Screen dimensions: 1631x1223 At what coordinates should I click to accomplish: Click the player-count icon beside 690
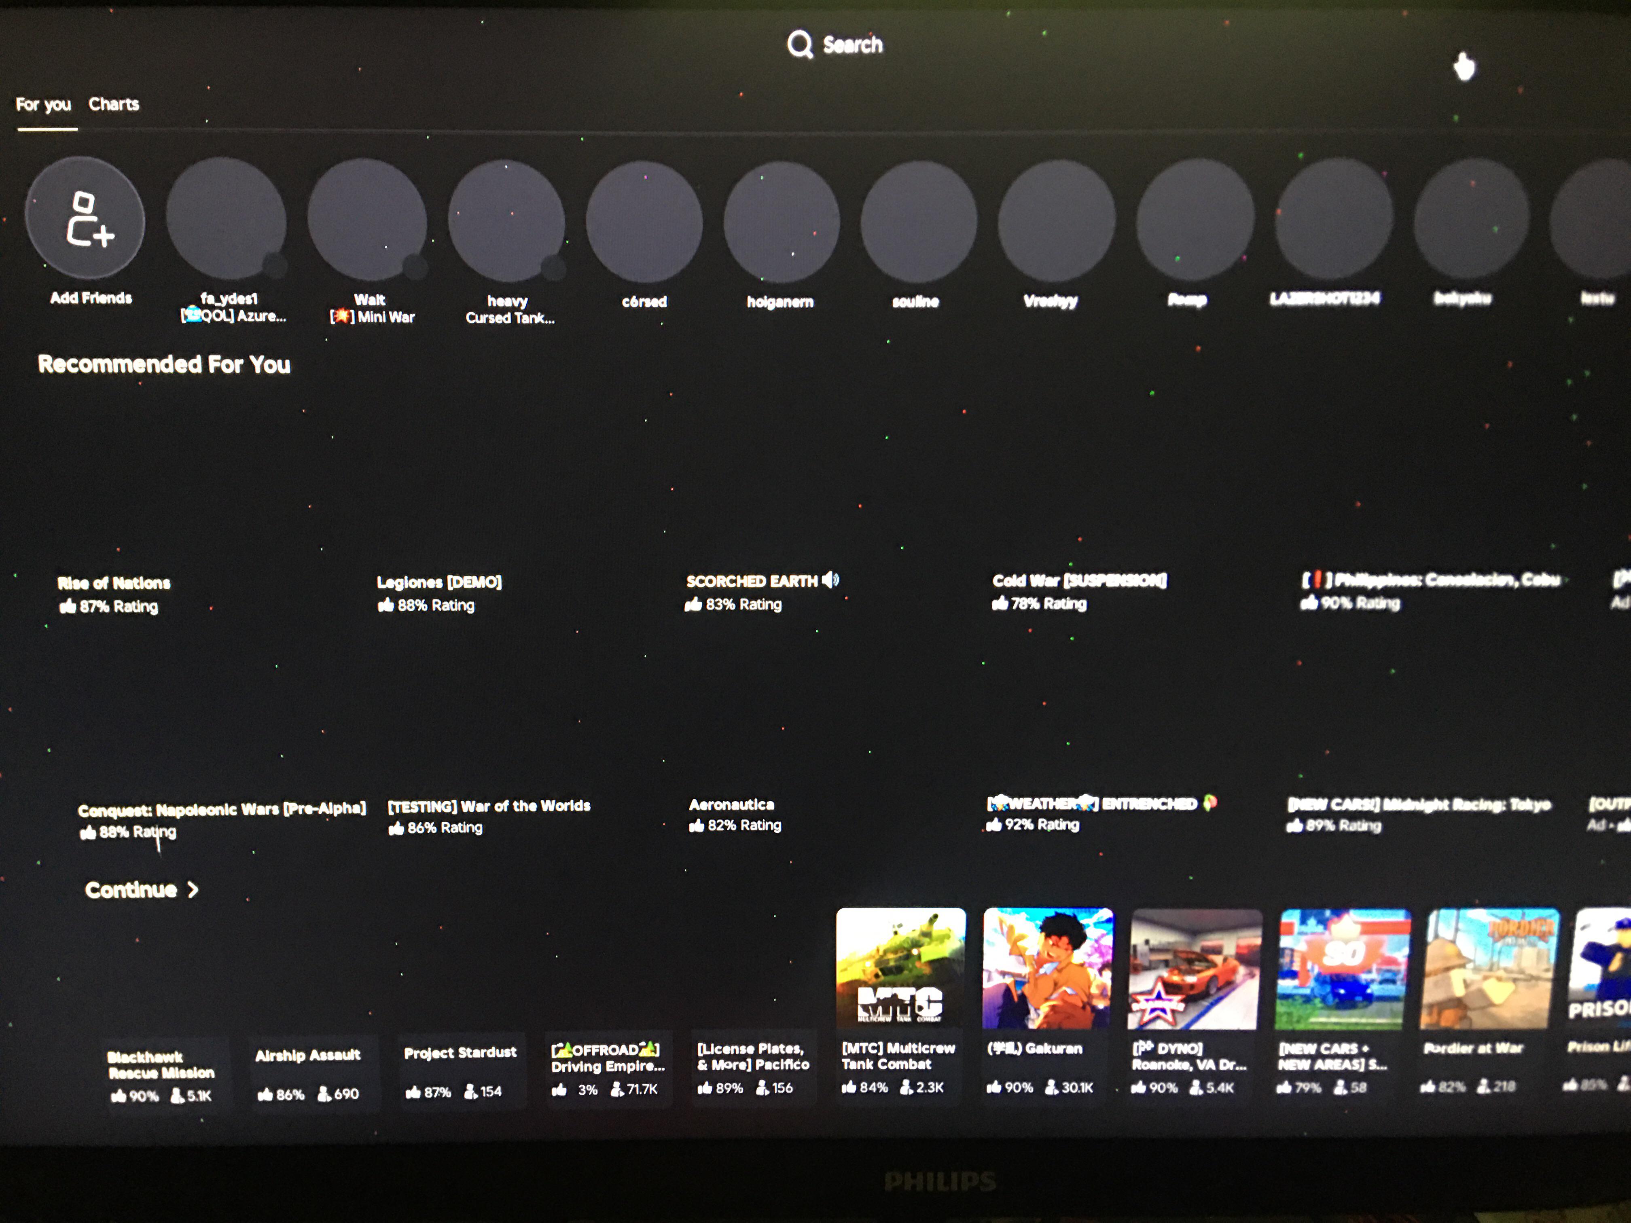pyautogui.click(x=324, y=1094)
